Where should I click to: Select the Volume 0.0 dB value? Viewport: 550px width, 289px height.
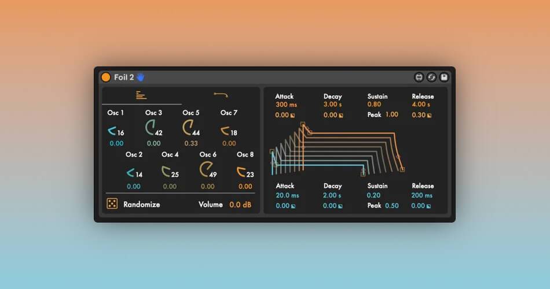(x=240, y=205)
